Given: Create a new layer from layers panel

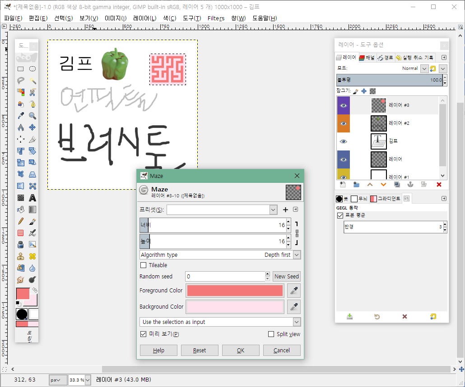Looking at the screenshot, I should point(343,185).
